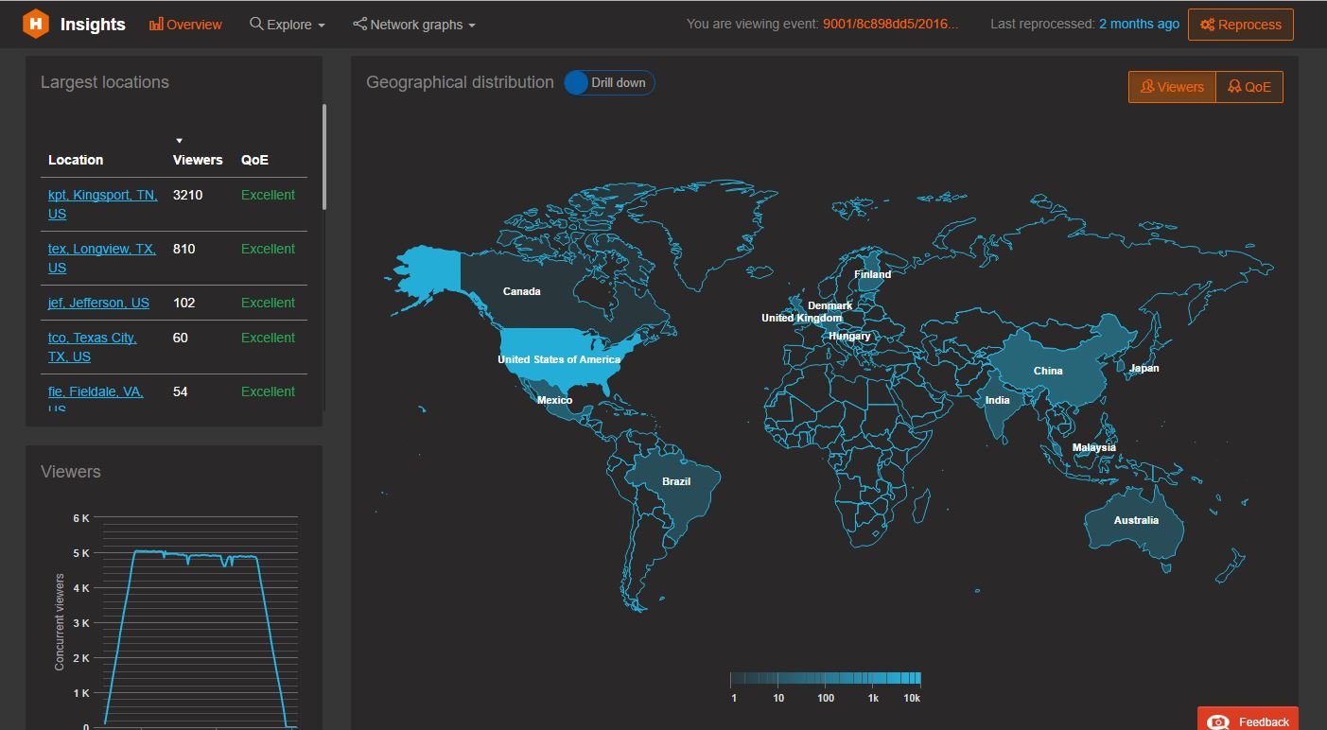This screenshot has width=1327, height=730.
Task: Click the bar-chart icon next to Overview
Action: (156, 24)
